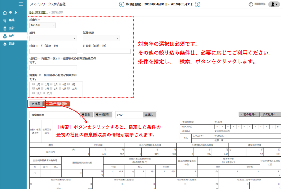The image size is (283, 189).
Task: Click the 生命保険料の控除額 header
Action: pos(124,180)
